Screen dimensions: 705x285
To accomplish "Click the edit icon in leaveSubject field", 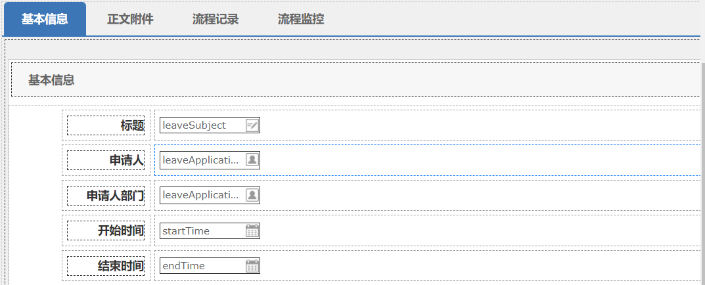I will click(252, 125).
